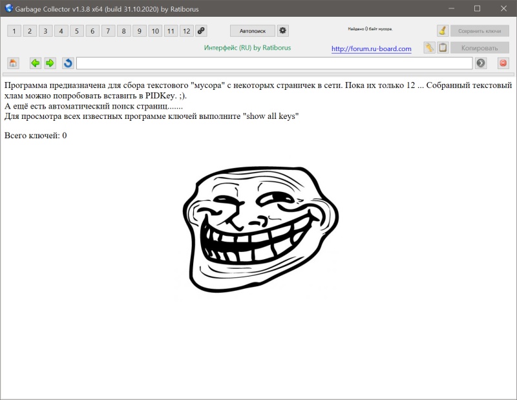Click the chain link icon button
Screen dimensions: 517x400
tap(201, 30)
